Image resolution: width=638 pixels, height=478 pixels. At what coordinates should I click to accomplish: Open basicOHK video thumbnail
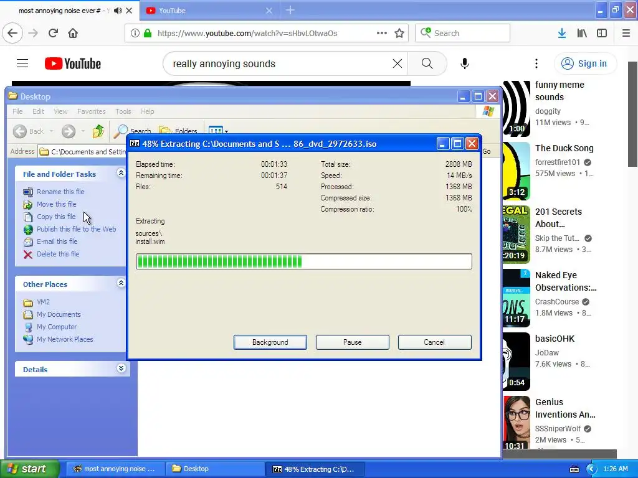517,362
